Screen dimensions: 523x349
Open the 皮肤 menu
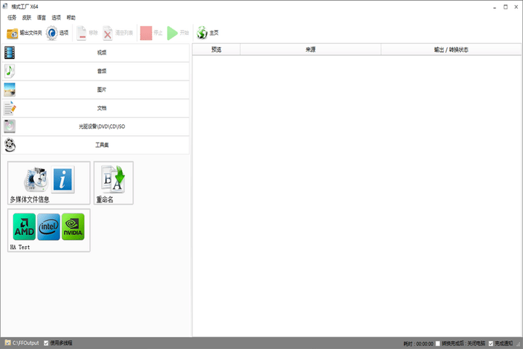pos(27,18)
